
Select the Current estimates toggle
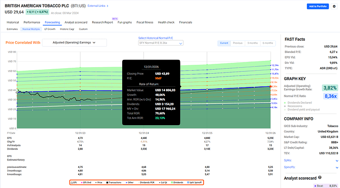pyautogui.click(x=224, y=43)
